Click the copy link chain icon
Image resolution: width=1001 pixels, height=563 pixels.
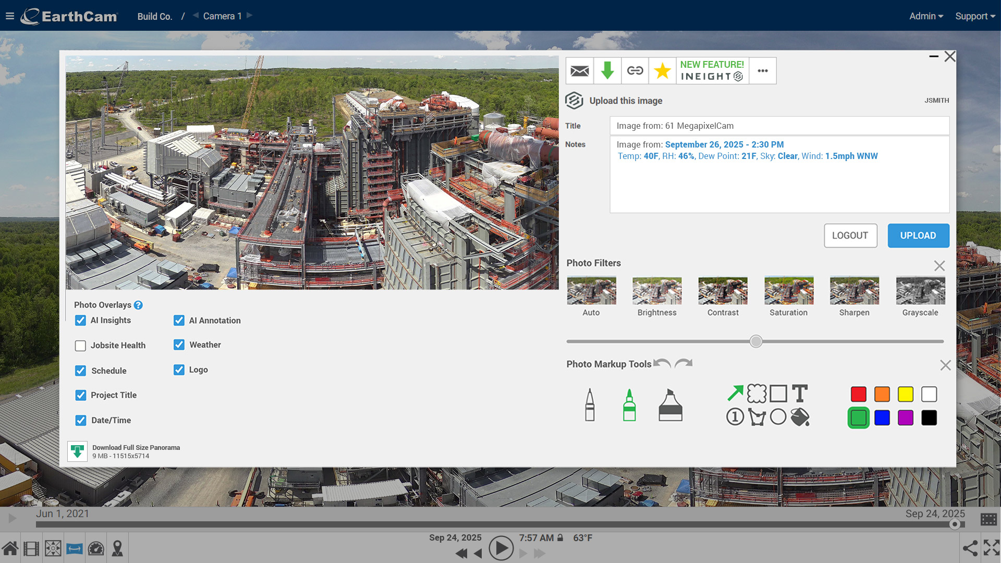[x=634, y=71]
